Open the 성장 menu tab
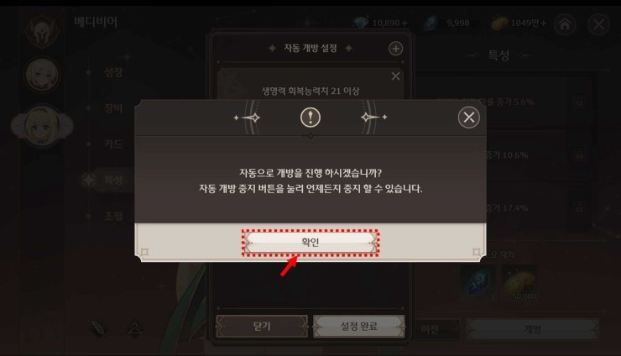621x356 pixels. pos(113,72)
